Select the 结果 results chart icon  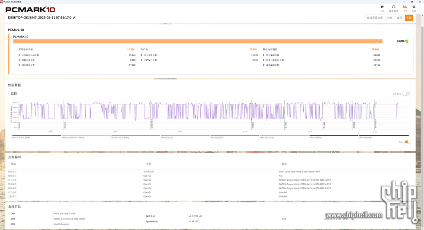coord(405,7)
